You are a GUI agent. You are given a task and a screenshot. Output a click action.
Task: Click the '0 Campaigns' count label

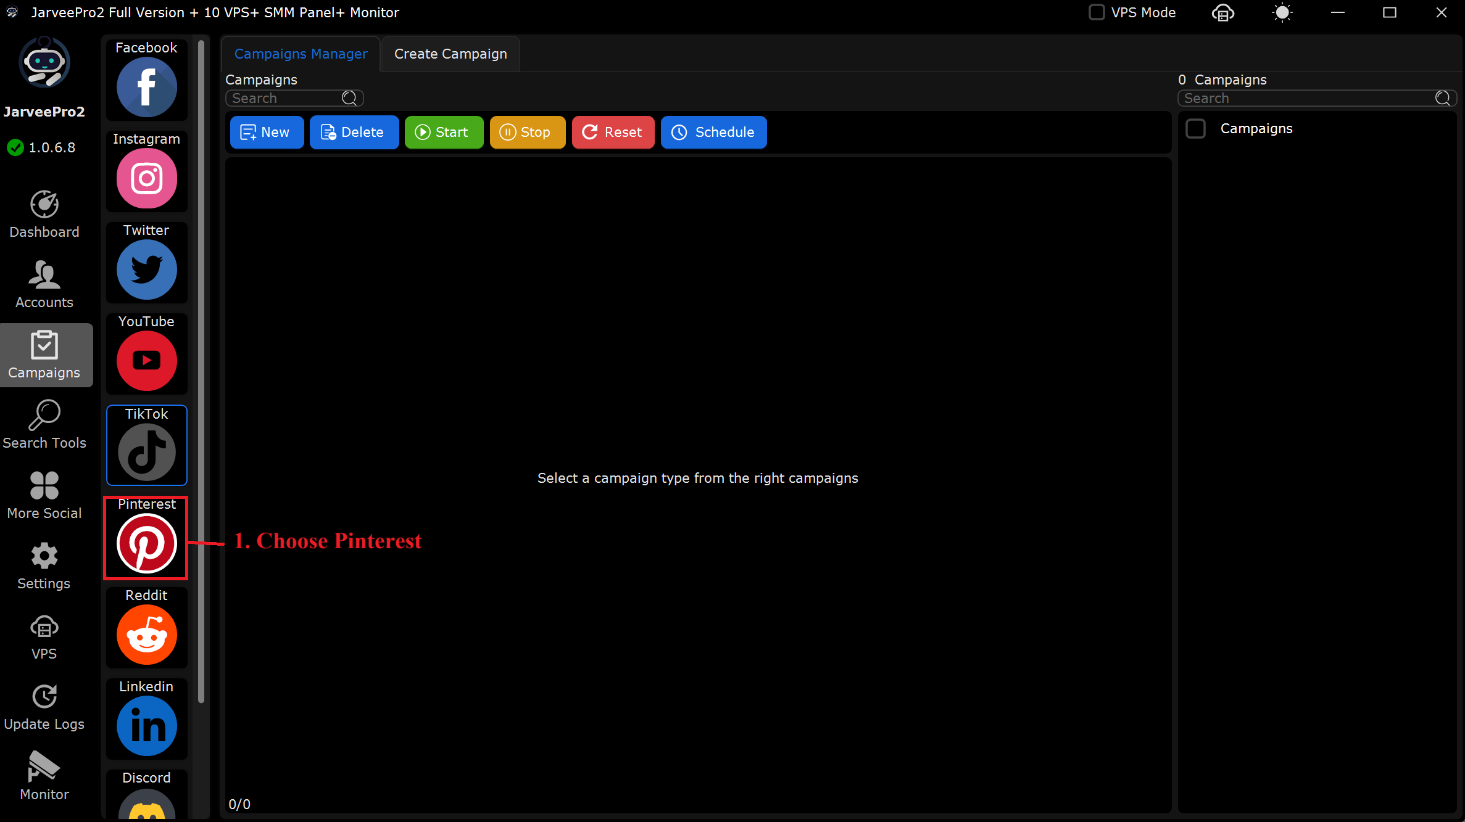pyautogui.click(x=1222, y=80)
